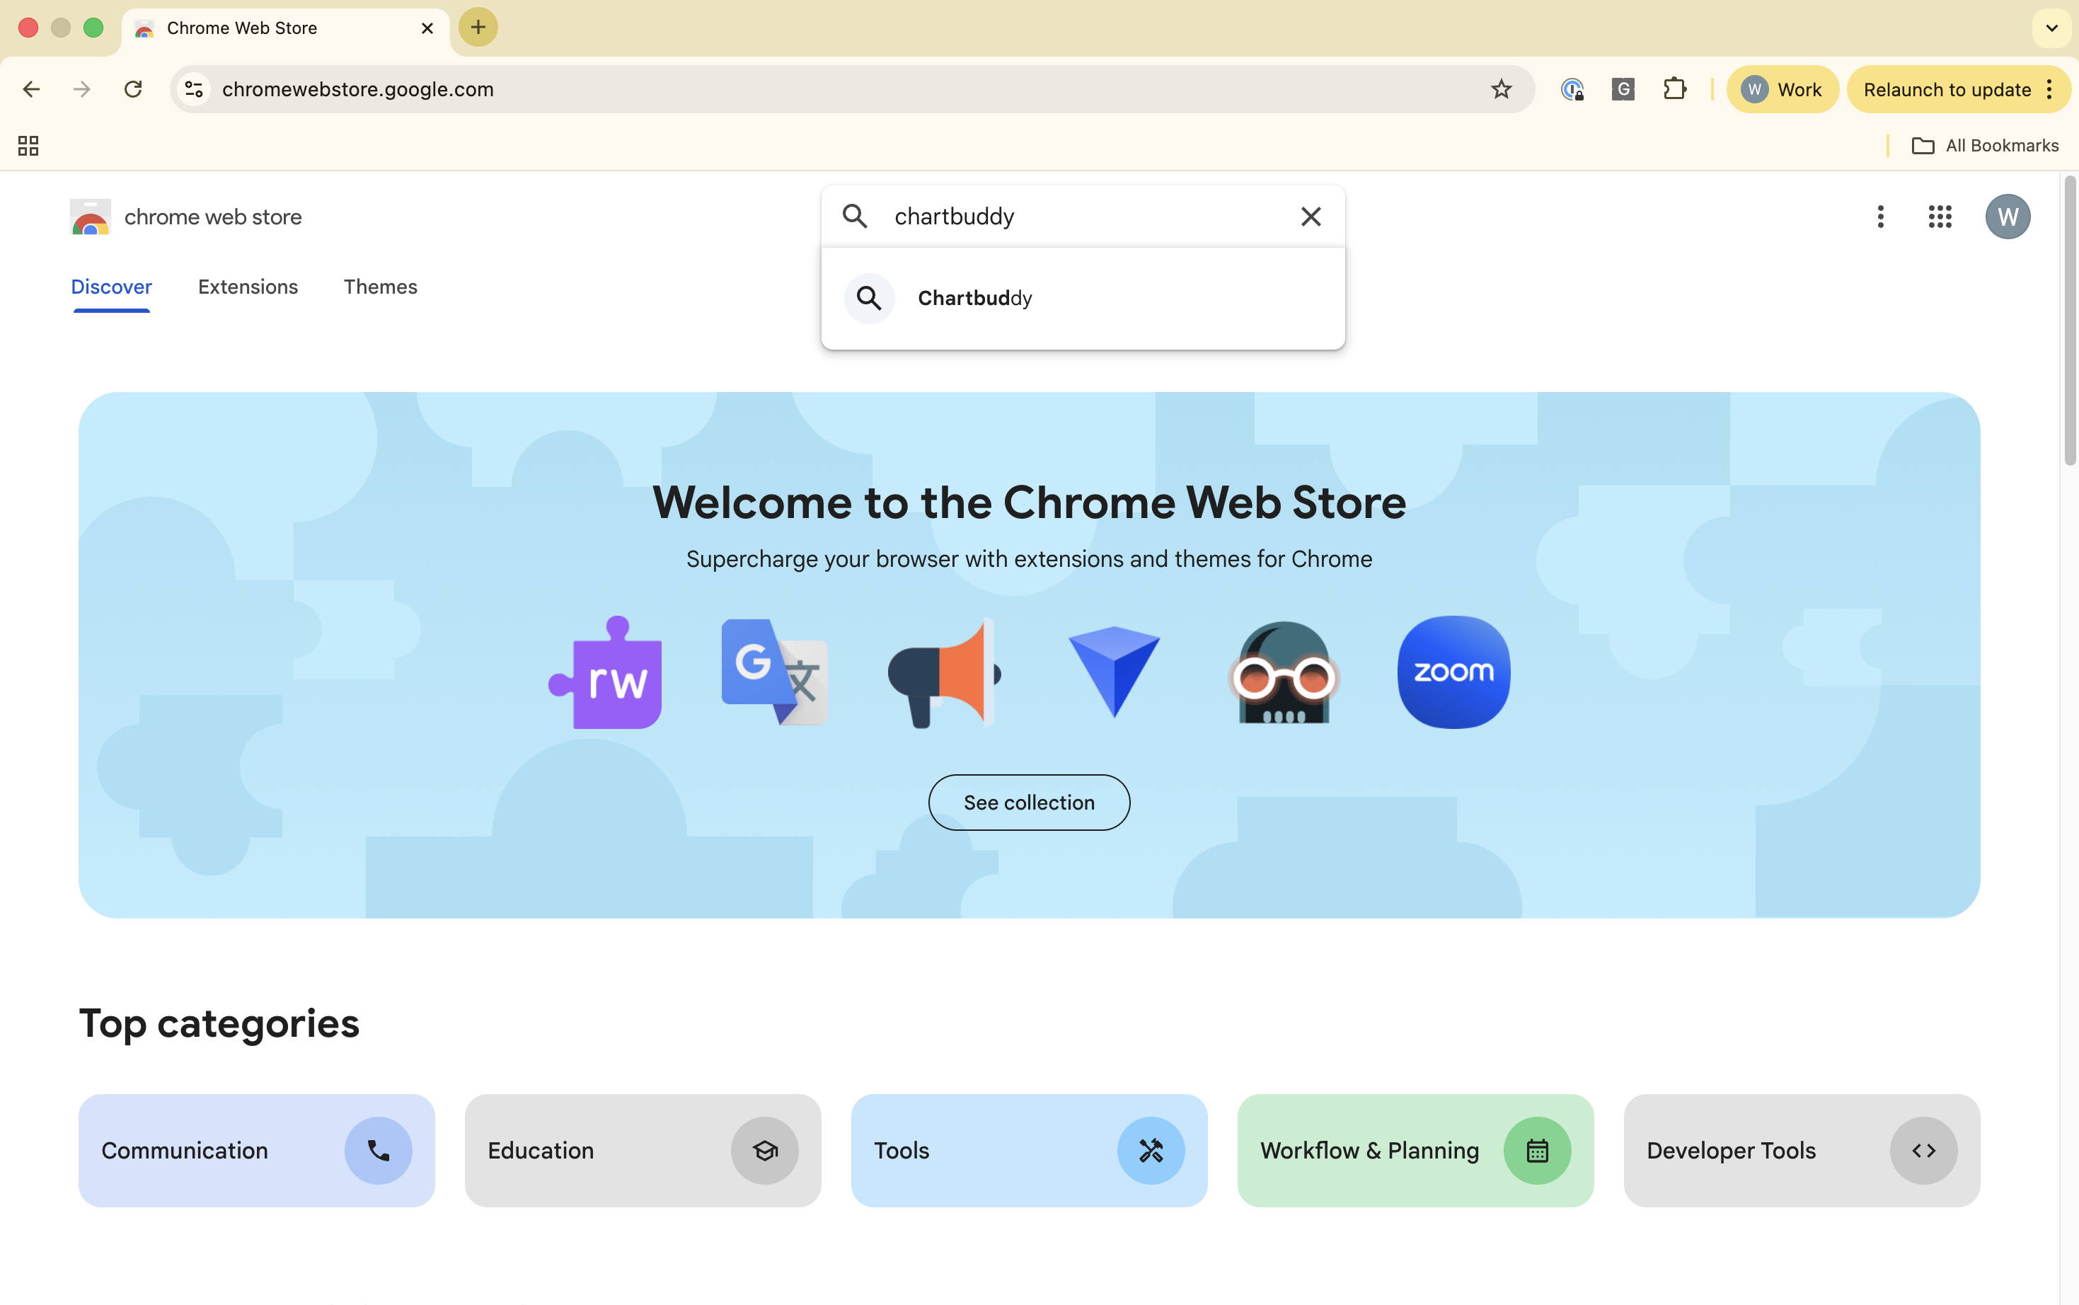2079x1305 pixels.
Task: Select the Chartbuddy search suggestion
Action: tap(974, 298)
